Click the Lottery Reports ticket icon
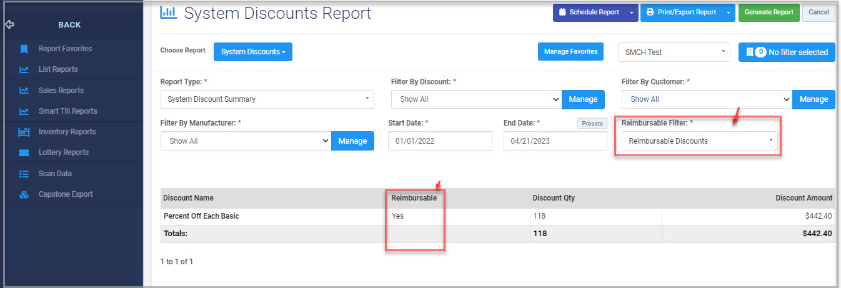Screen dimensions: 841x288 pos(24,152)
